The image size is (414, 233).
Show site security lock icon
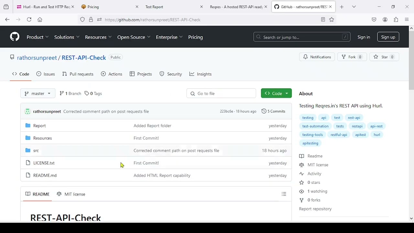point(91,20)
